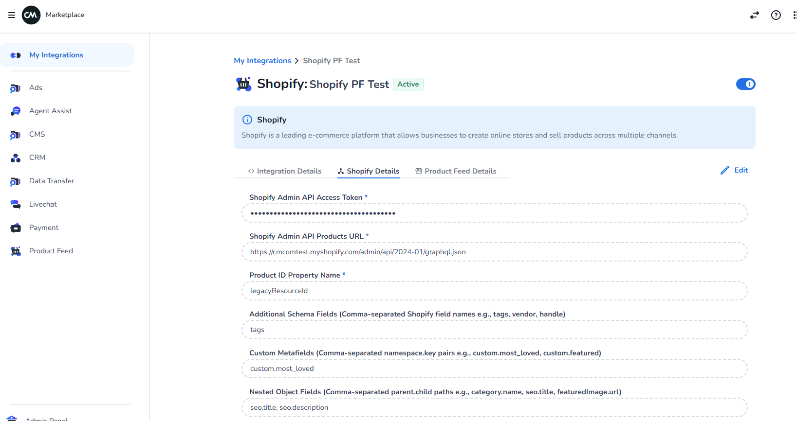The image size is (797, 421).
Task: Click the switch account arrows icon
Action: click(x=755, y=15)
